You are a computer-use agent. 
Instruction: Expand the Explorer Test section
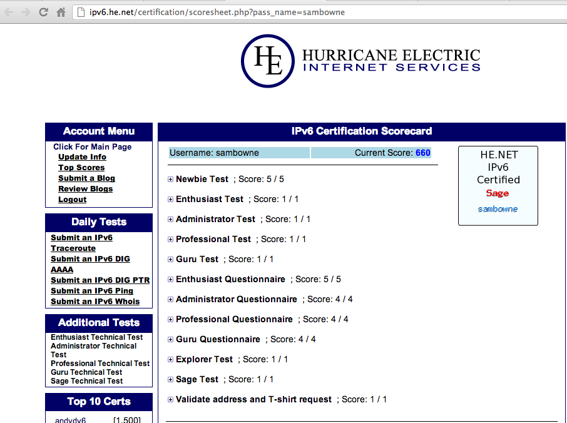(170, 359)
